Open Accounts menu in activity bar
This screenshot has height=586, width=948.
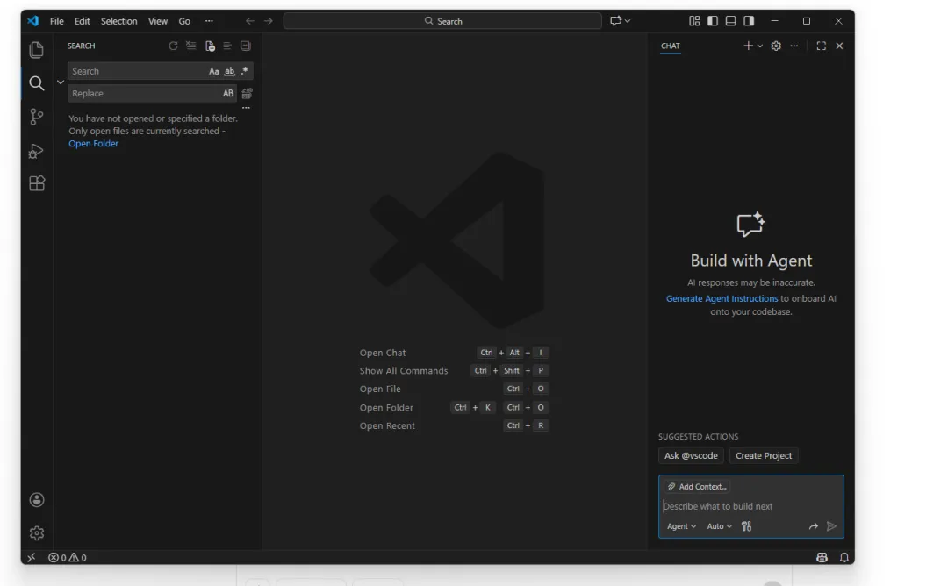[36, 500]
